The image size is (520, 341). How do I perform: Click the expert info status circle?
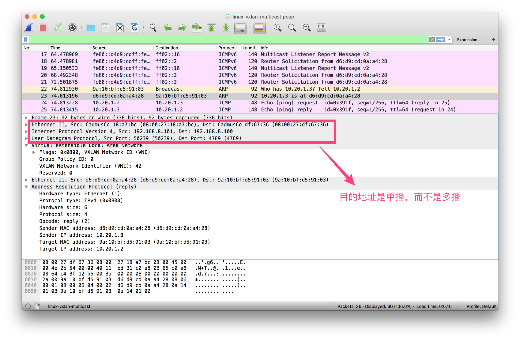click(x=28, y=306)
